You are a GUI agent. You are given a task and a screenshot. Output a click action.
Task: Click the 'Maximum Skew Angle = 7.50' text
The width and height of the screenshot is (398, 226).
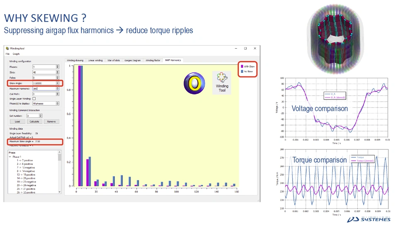pos(24,141)
